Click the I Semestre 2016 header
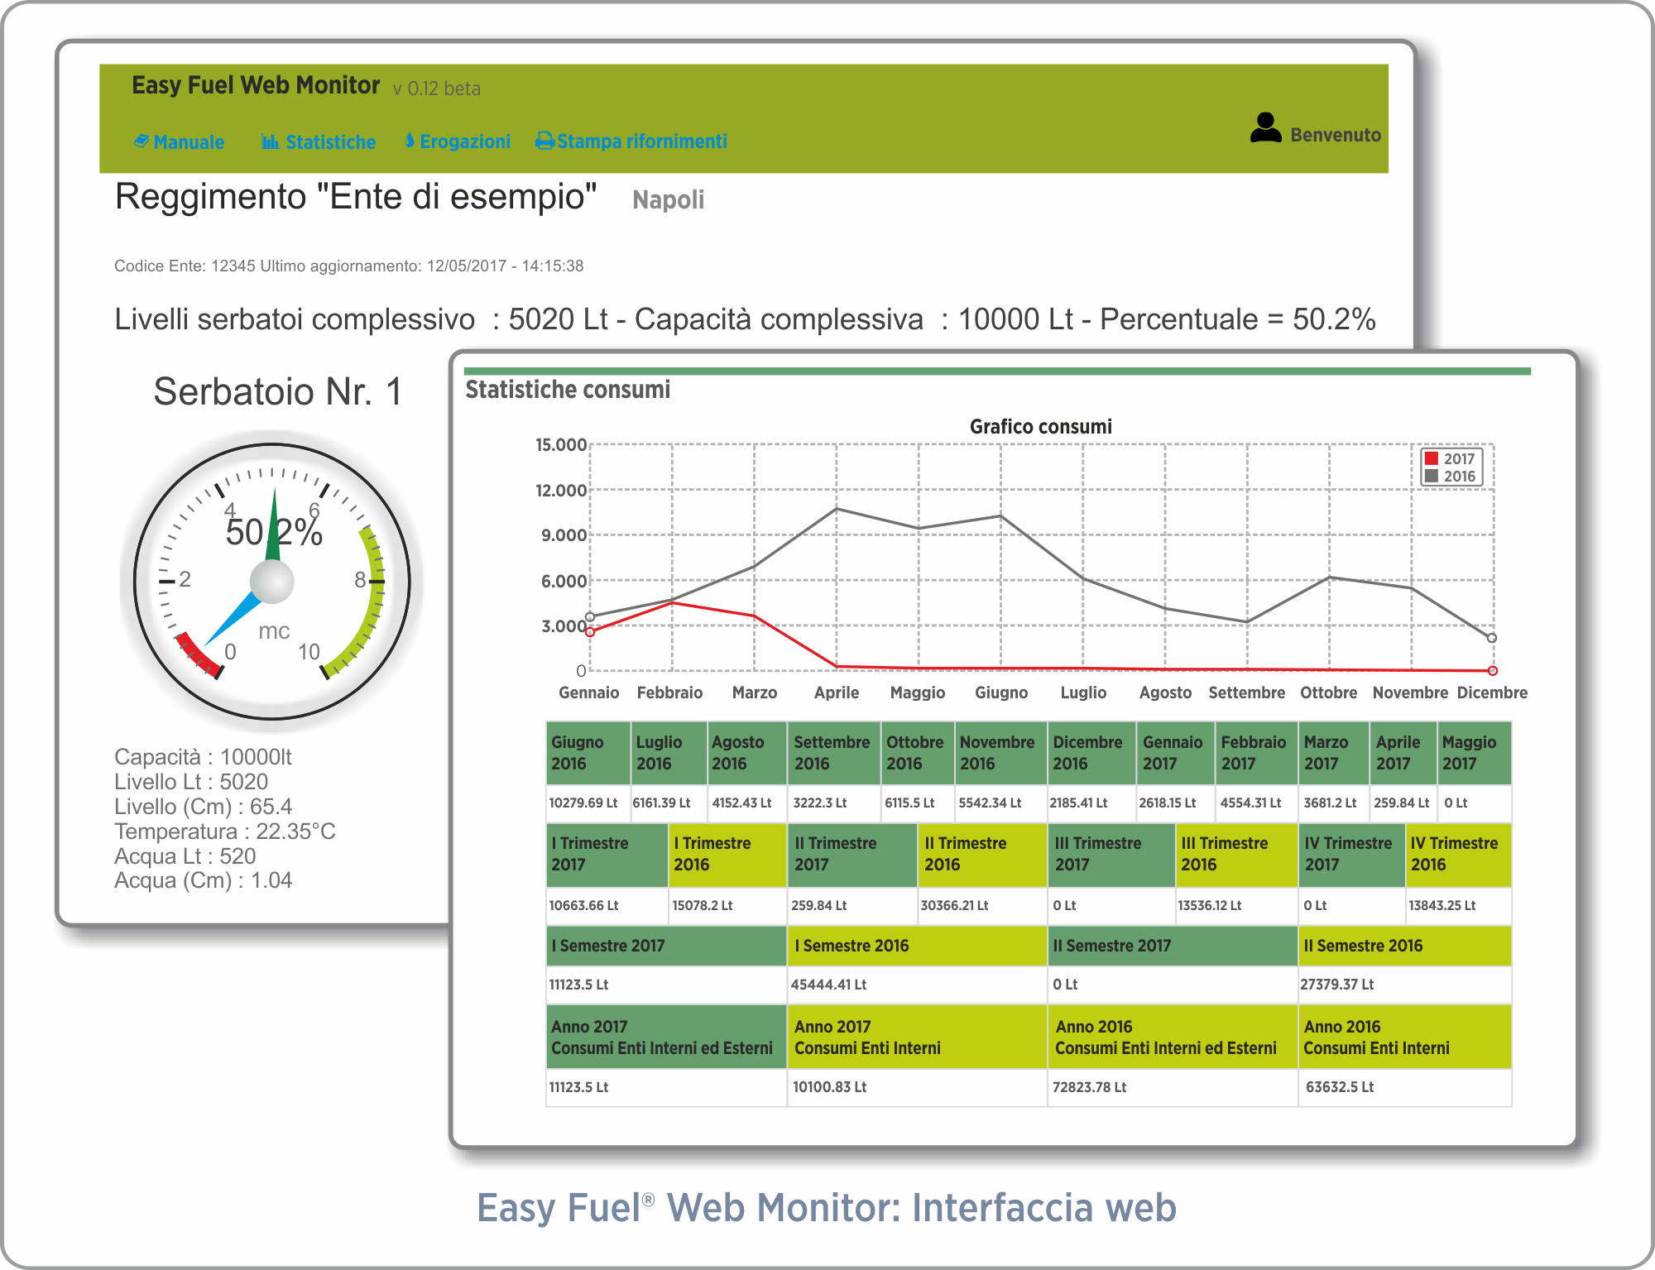 917,946
